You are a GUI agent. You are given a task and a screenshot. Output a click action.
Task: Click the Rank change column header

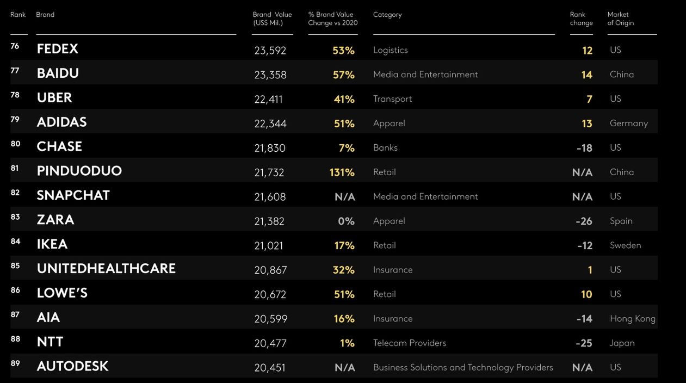pyautogui.click(x=581, y=18)
